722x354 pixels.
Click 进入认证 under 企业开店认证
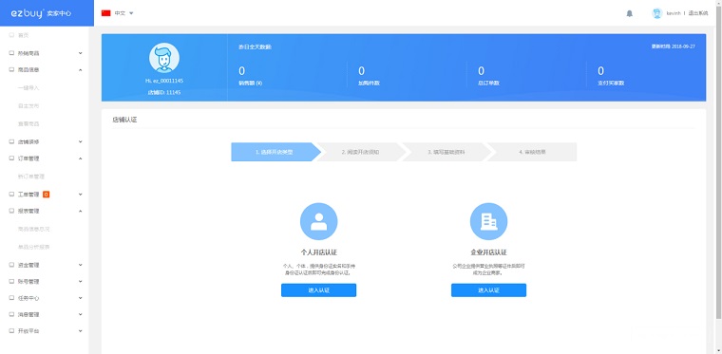488,290
